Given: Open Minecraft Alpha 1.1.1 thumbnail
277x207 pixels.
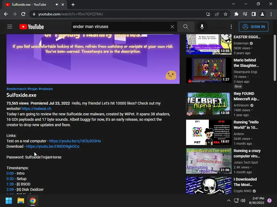Looking at the screenshot, I should [x=209, y=104].
